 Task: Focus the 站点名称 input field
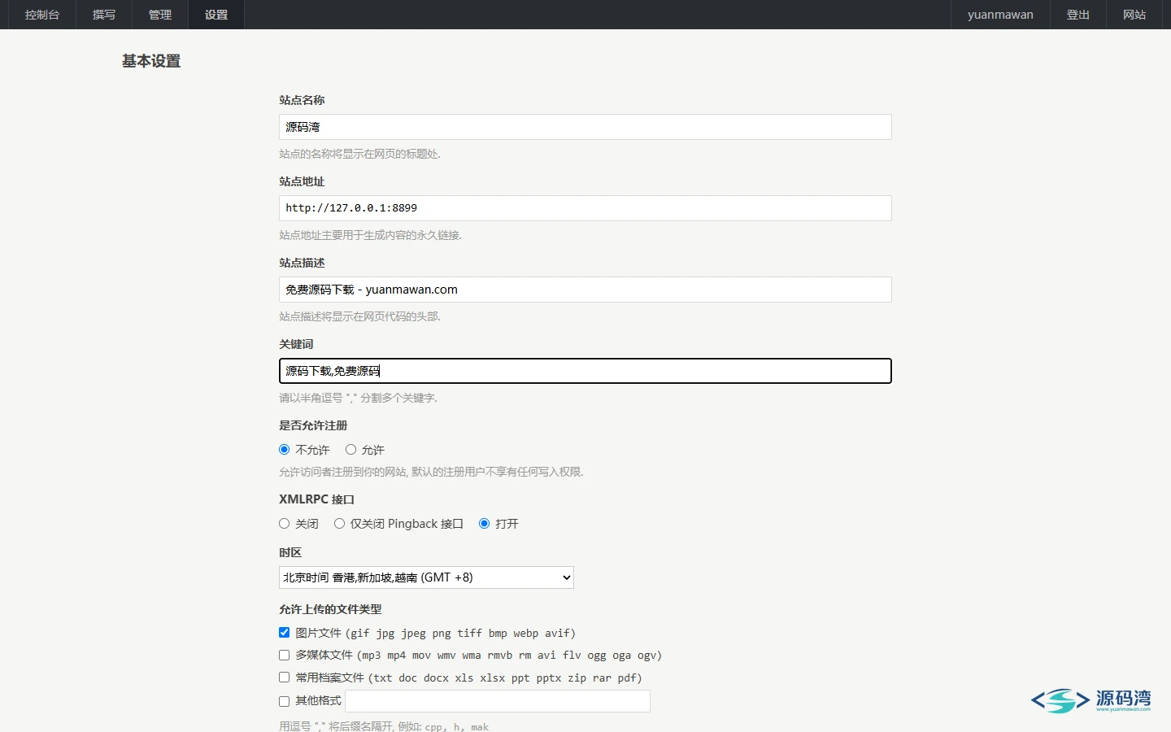tap(585, 127)
